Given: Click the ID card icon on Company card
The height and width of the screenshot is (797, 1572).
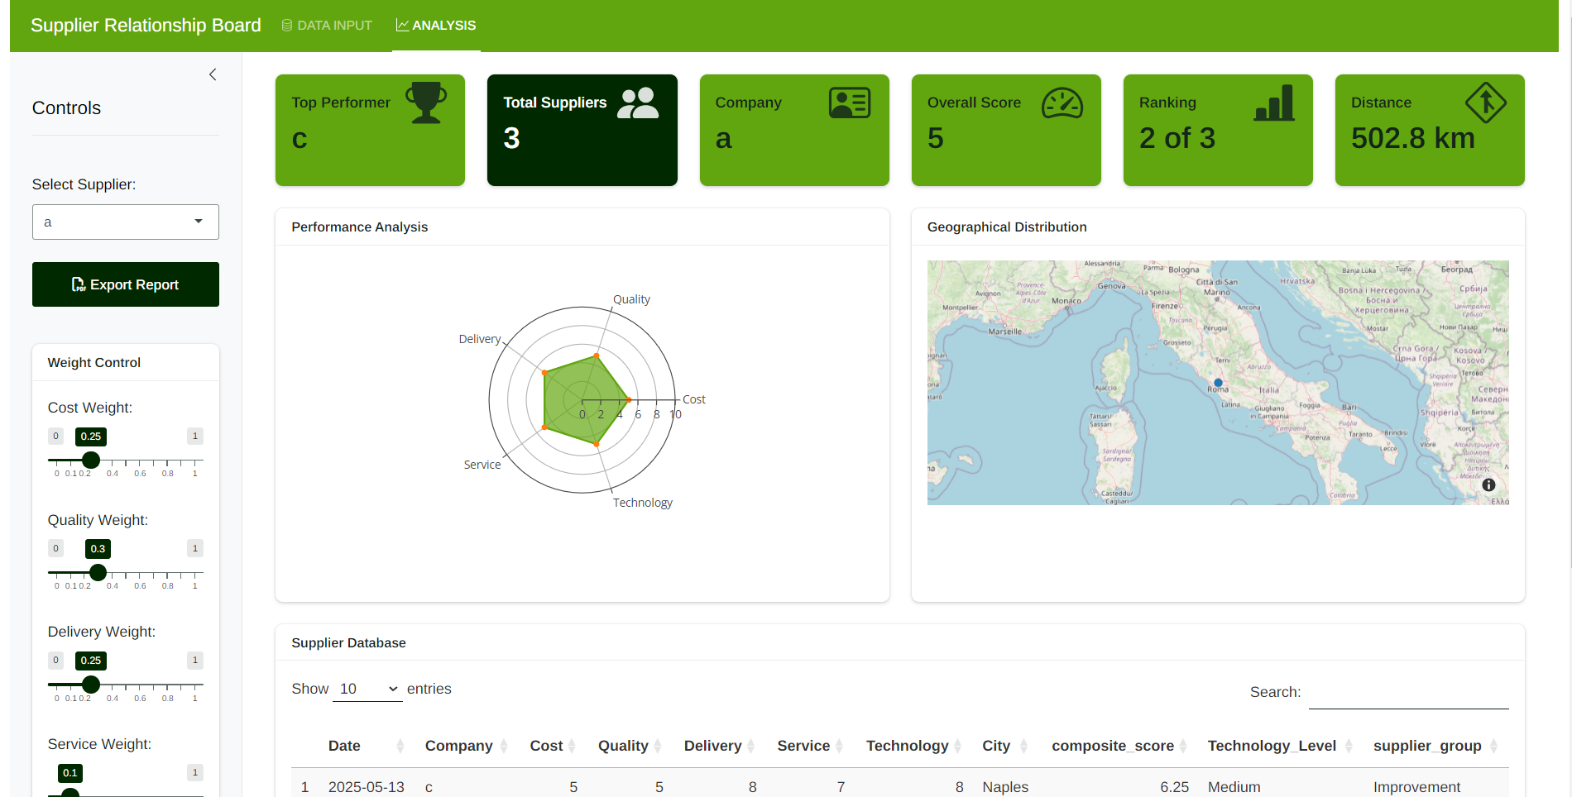Looking at the screenshot, I should click(x=850, y=103).
